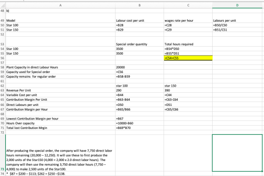Screen dimensions: 264x176
Task: Click cell with formula =B54*D50
Action: (x=188, y=49)
